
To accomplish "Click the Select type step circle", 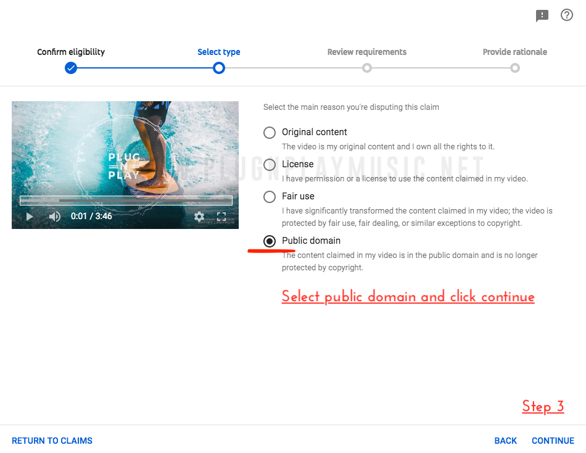I will click(218, 68).
